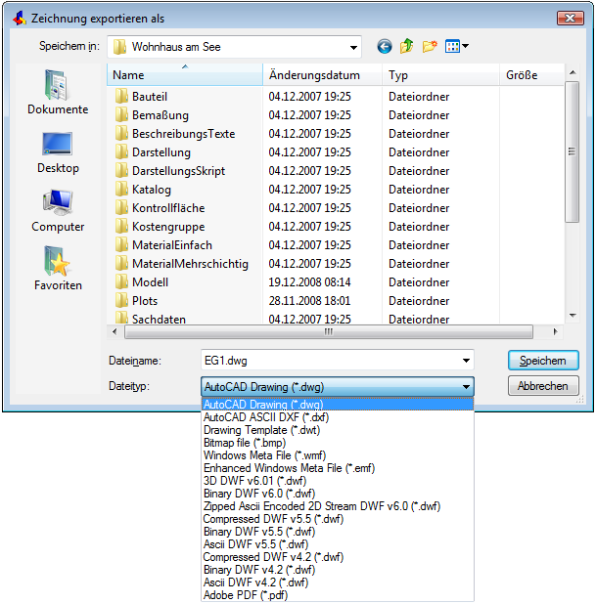Open Favoriten in the places bar
596x604 pixels.
tap(58, 269)
